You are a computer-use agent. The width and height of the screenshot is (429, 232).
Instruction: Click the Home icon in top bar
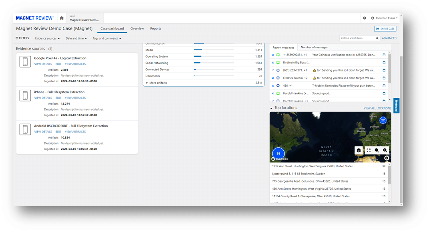pos(62,18)
